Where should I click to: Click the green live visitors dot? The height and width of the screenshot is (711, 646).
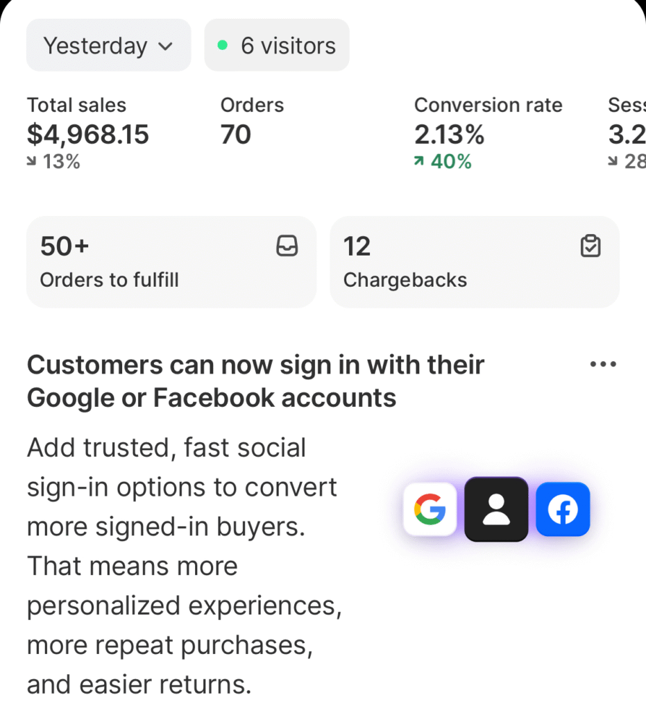223,46
